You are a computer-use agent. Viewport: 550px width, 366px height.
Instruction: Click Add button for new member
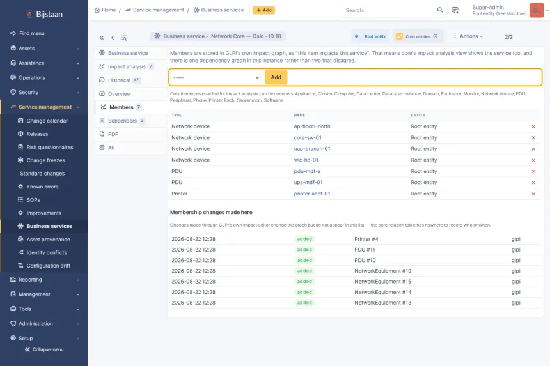[x=276, y=77]
